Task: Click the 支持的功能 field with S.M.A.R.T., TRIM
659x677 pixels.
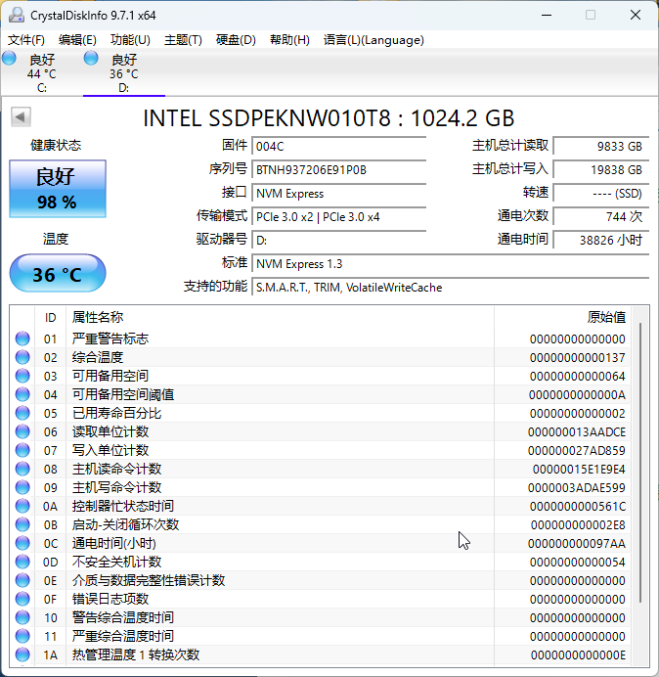Action: pyautogui.click(x=451, y=287)
